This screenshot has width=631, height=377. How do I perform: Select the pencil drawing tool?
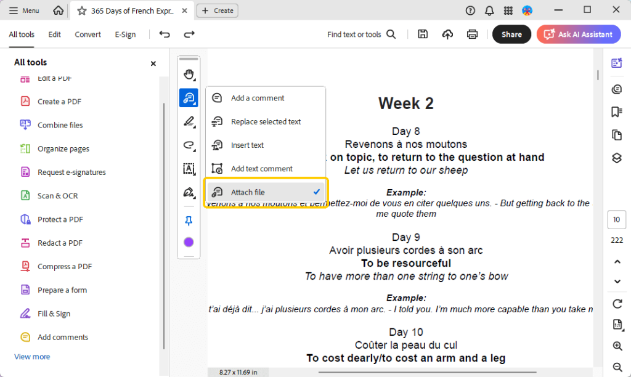pos(189,121)
